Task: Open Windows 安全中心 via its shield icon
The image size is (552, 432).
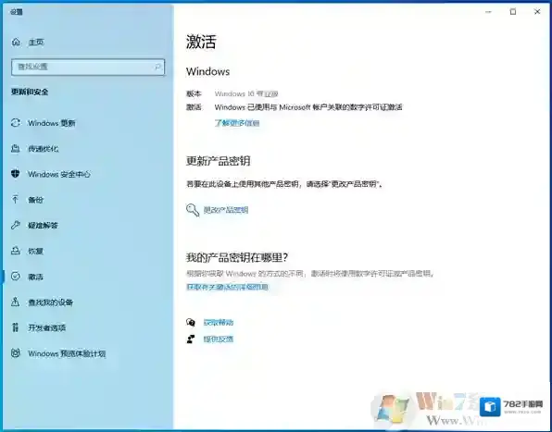Action: pos(16,174)
